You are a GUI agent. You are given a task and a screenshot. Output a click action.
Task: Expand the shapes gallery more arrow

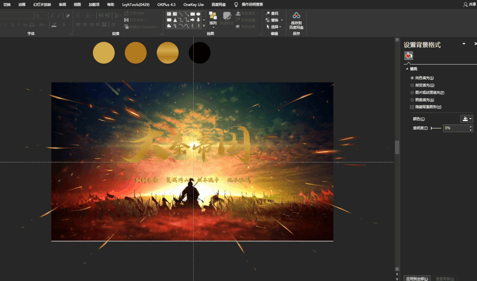[204, 26]
